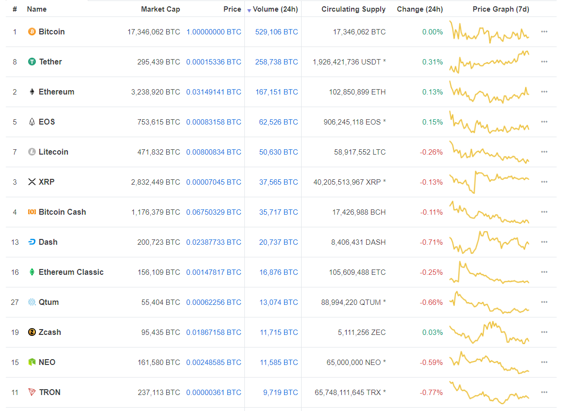The width and height of the screenshot is (561, 411).
Task: Sort by Change (24h) column header
Action: tap(419, 9)
